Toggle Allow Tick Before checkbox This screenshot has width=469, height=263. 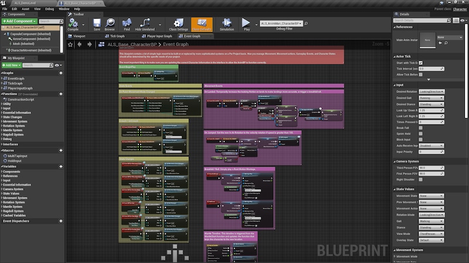(x=421, y=75)
